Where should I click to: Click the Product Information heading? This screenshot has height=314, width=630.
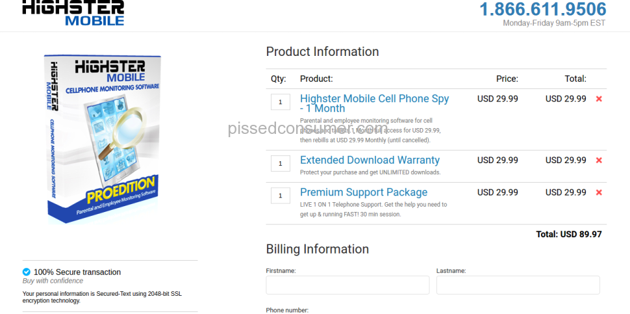click(x=322, y=52)
